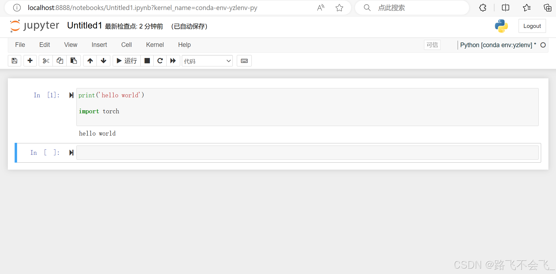The width and height of the screenshot is (556, 274).
Task: Move the selected cell up
Action: tap(90, 61)
